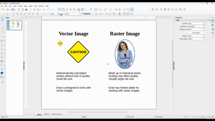Click the Insert Image... button
215x121 pixels.
[196, 33]
